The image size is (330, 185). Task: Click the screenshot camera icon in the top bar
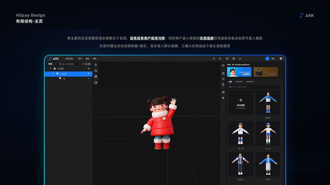pyautogui.click(x=234, y=59)
